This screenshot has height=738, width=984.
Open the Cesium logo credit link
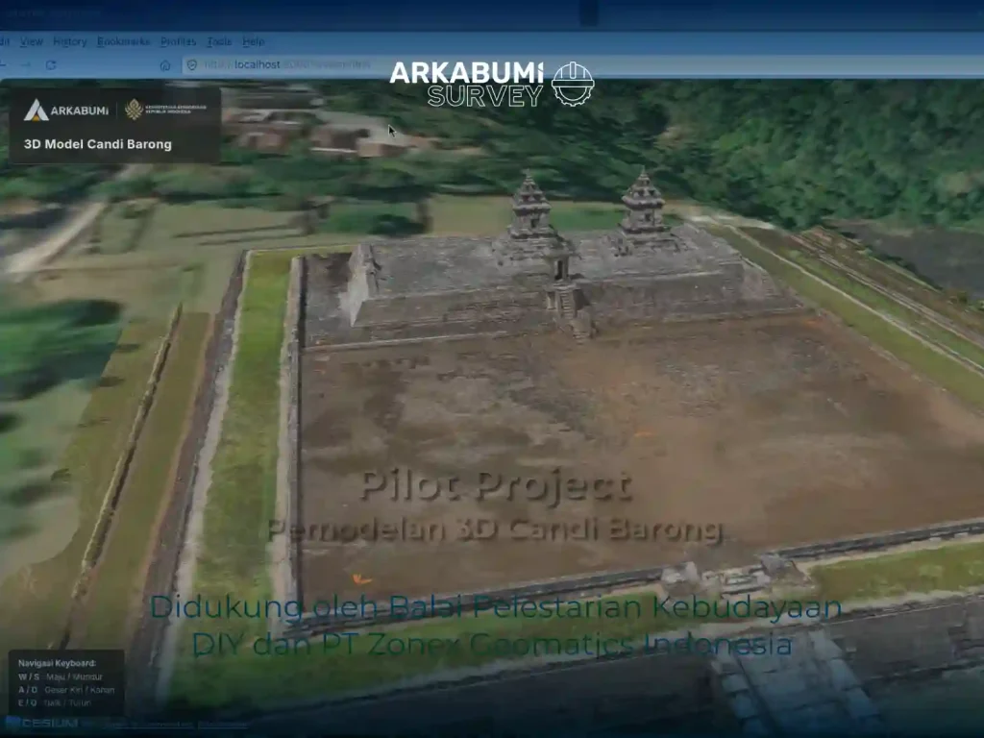[x=42, y=724]
